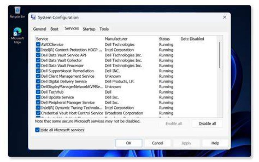
Task: Click Running status of Dell Update Service row
Action: pyautogui.click(x=166, y=97)
